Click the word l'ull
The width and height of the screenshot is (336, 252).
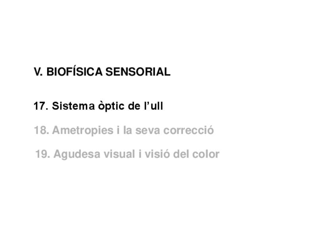[x=153, y=106]
